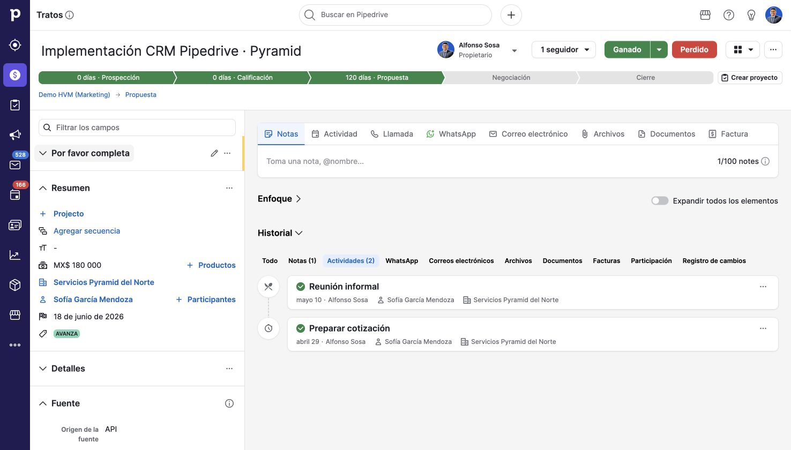Switch to the Factura tab
The image size is (791, 450).
click(728, 134)
